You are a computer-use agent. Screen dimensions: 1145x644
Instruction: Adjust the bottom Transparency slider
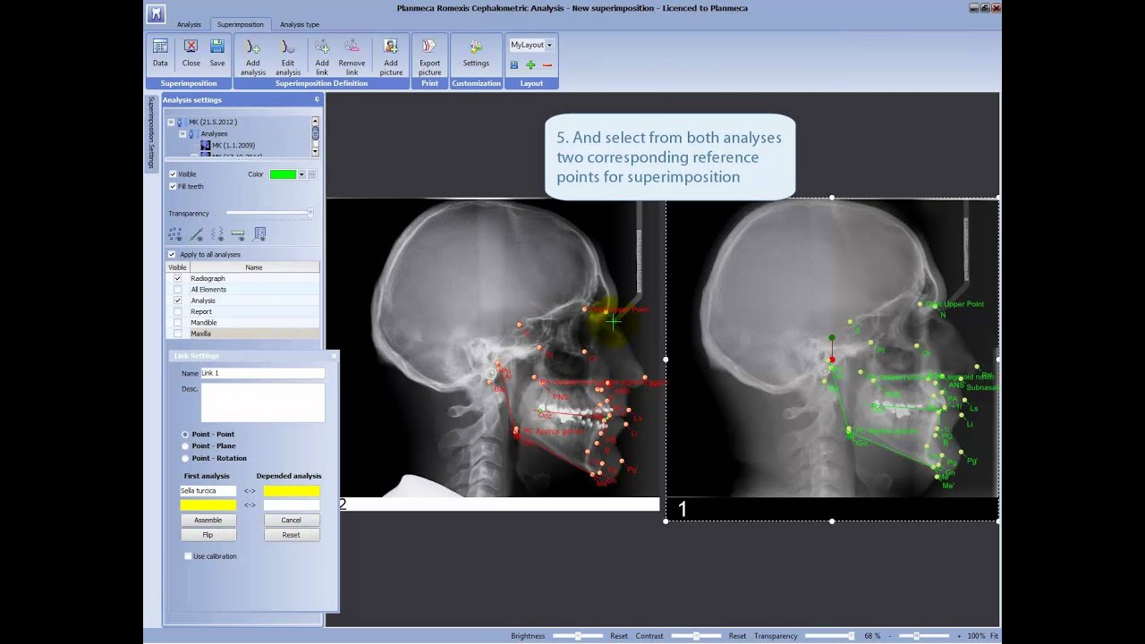(829, 636)
